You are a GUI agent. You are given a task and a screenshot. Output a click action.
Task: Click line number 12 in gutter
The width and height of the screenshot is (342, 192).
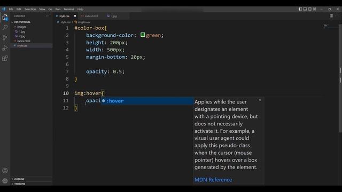coord(66,108)
